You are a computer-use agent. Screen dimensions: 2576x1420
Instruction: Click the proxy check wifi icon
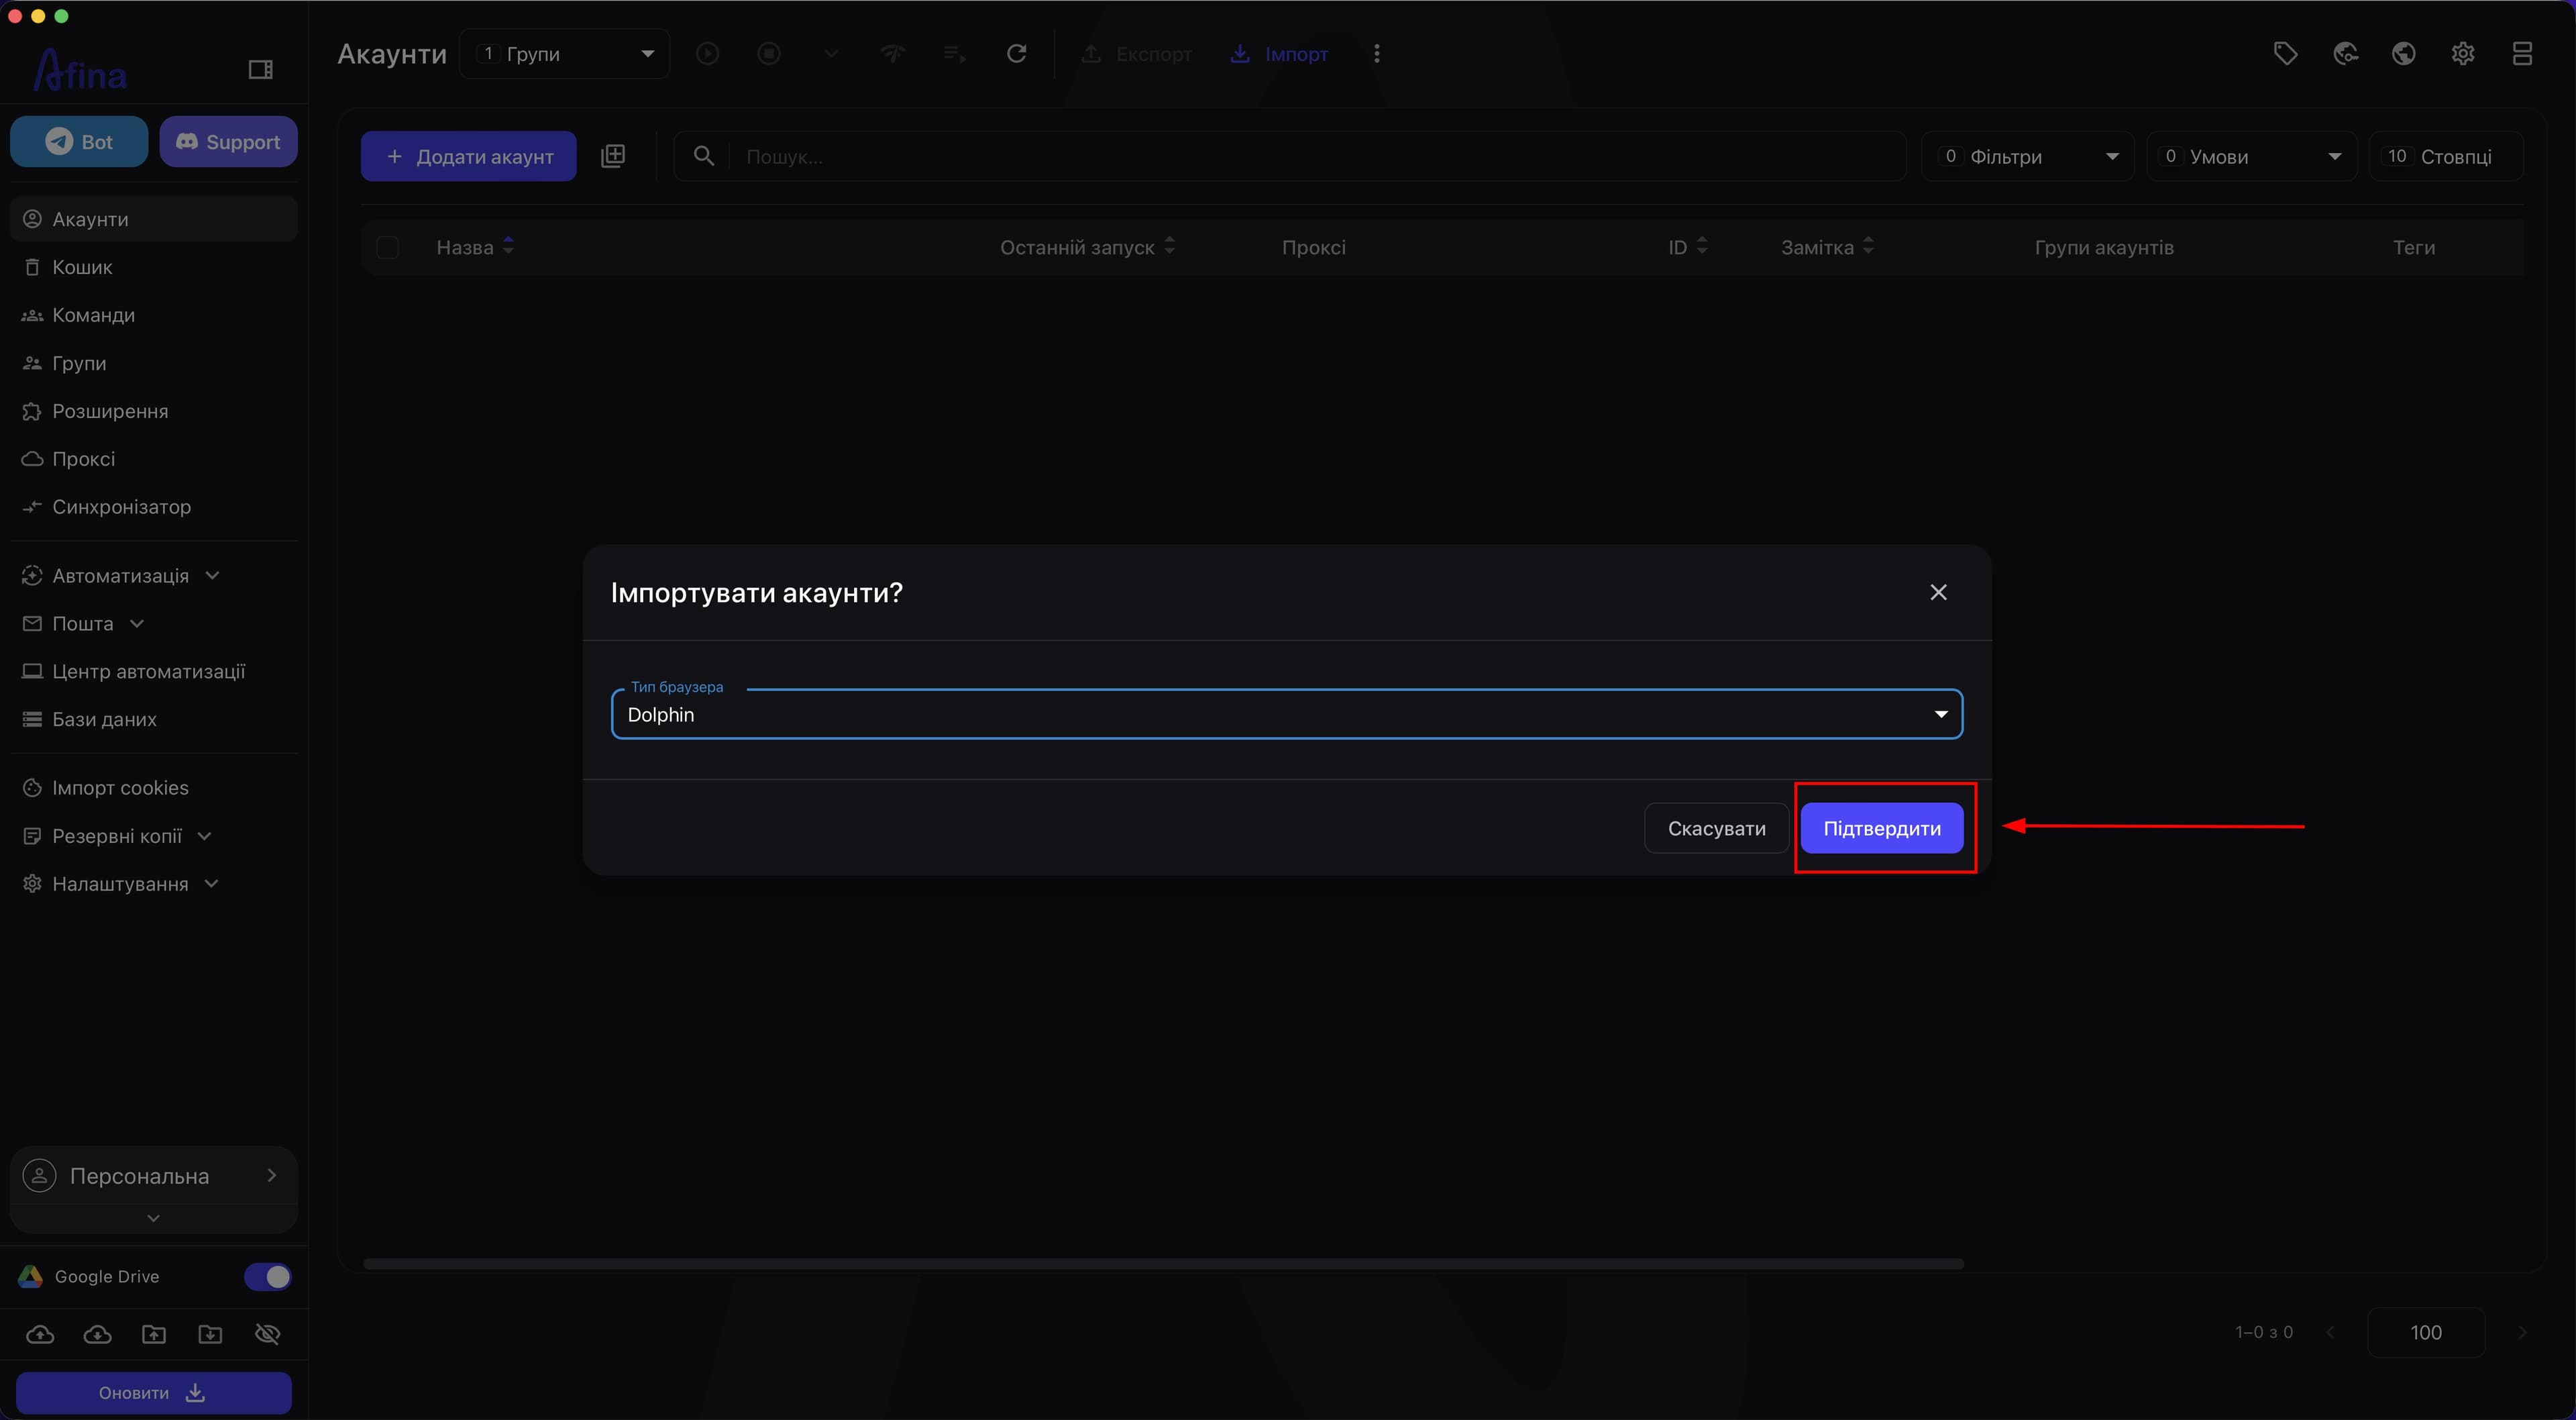coord(892,54)
